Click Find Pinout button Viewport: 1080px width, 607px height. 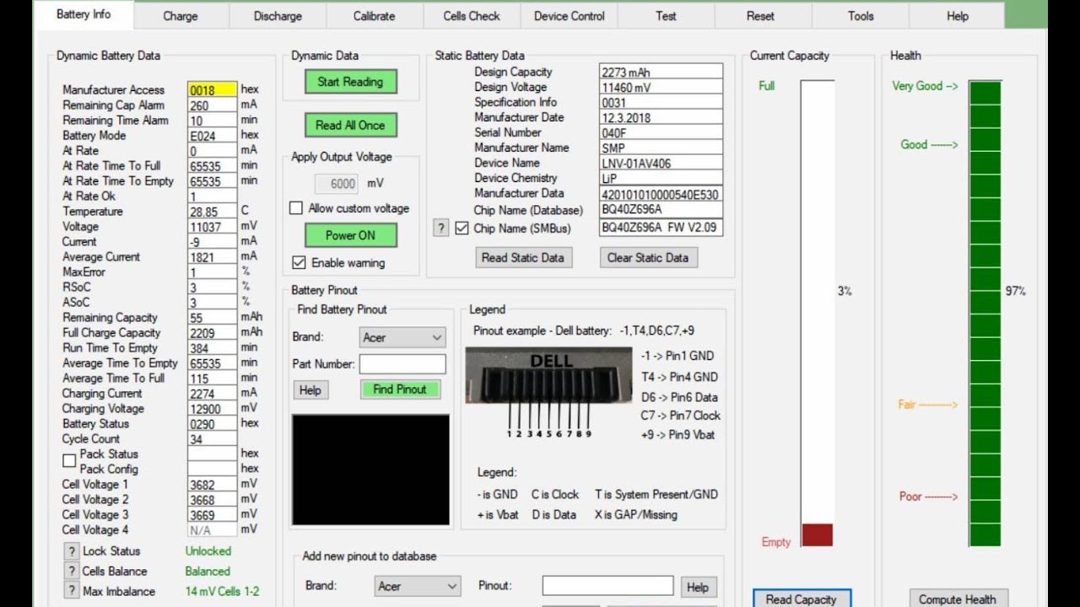[400, 389]
